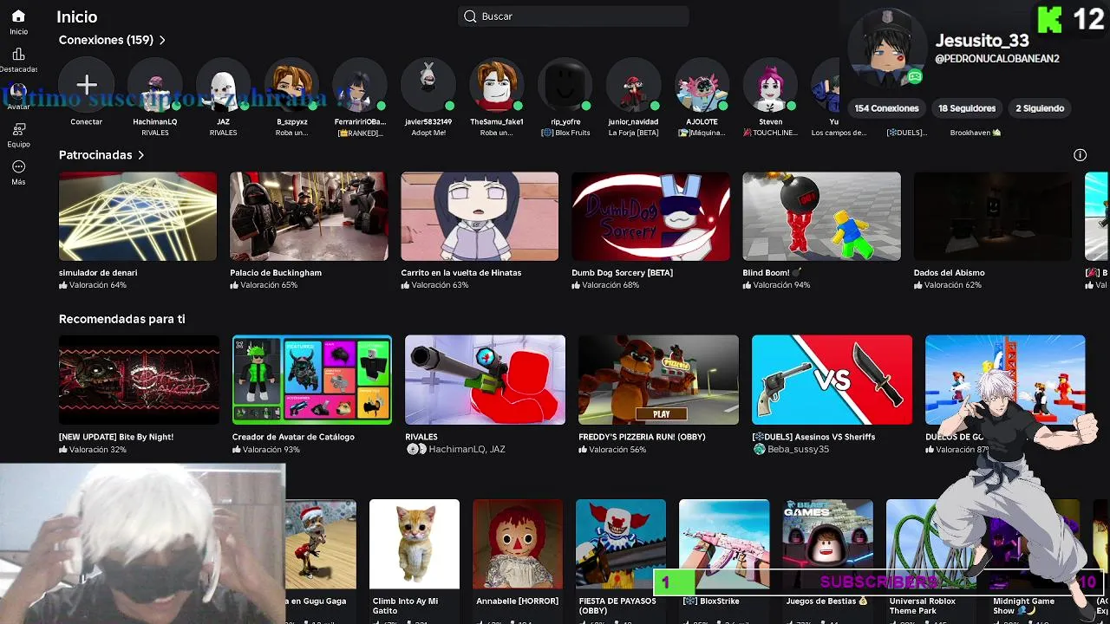This screenshot has width=1110, height=624.
Task: Click the Palacio de Buckingham title
Action: click(x=276, y=273)
